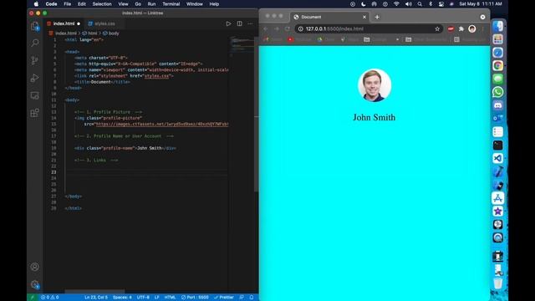
Task: Click Ln 23, Col 5 position indicator
Action: [x=96, y=298]
